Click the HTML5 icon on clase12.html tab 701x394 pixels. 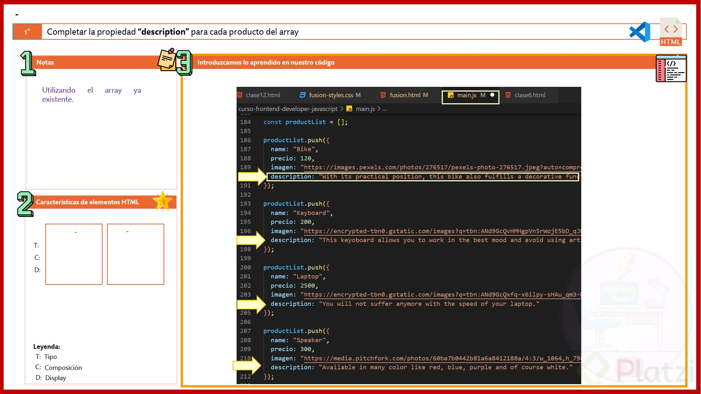tap(240, 95)
